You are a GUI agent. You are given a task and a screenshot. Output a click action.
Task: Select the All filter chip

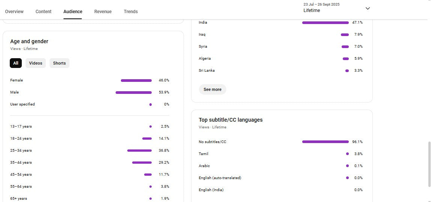click(16, 63)
